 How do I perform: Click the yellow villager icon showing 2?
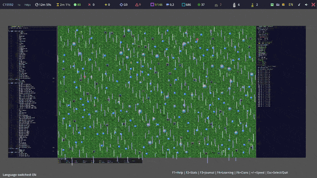tap(253, 5)
